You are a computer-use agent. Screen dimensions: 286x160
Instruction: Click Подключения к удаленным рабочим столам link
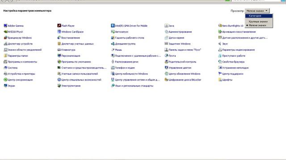tap(138, 56)
